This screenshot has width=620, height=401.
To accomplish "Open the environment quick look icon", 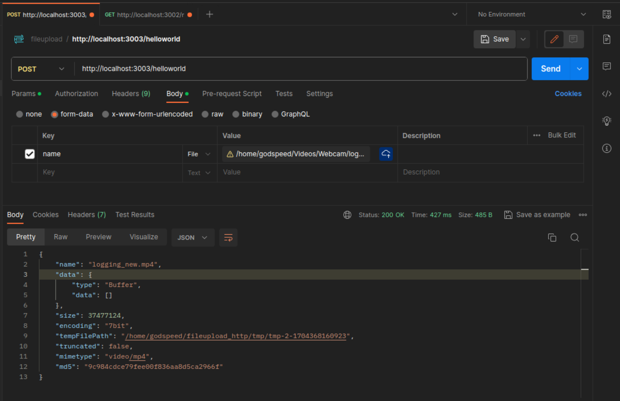I will [606, 15].
